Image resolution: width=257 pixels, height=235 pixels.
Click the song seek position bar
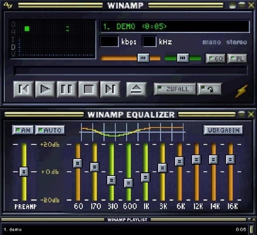[130, 71]
